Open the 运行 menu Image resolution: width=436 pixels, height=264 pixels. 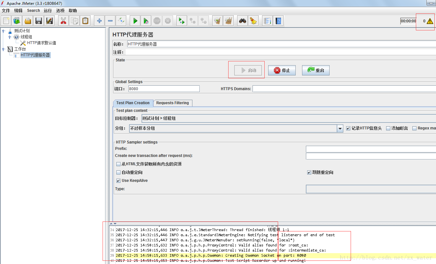(x=48, y=11)
